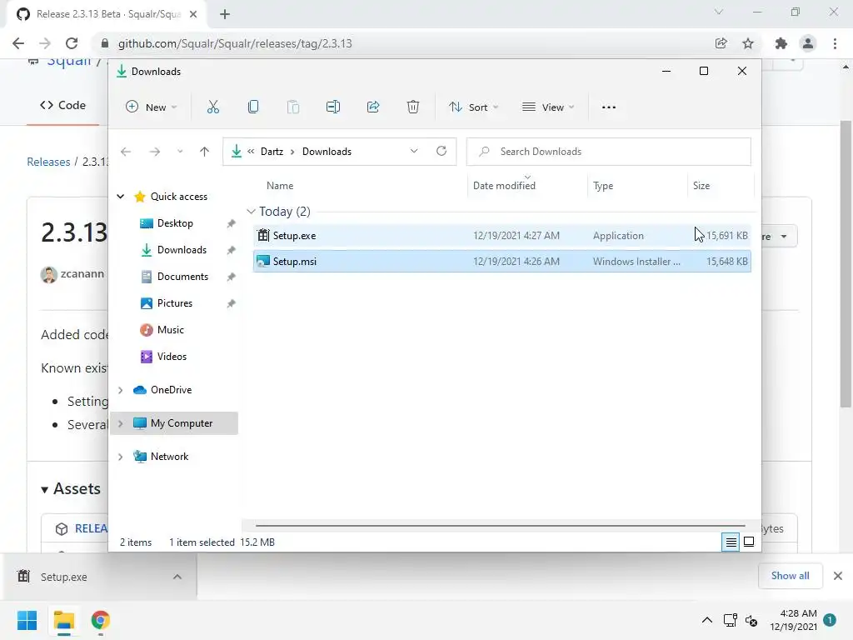Expand the address bar history dropdown

(x=414, y=152)
